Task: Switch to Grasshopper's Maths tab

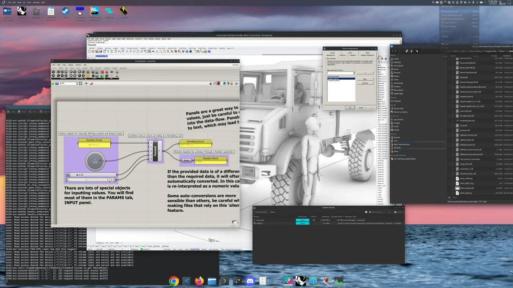Action: pos(61,68)
